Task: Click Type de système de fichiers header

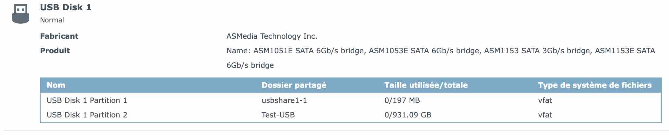Action: coord(595,85)
